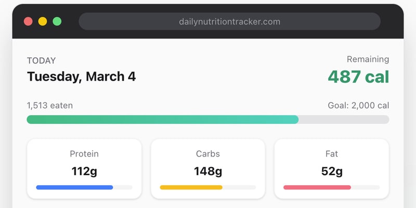Click the Goal: 2,000 cal text
The width and height of the screenshot is (416, 208).
click(358, 106)
